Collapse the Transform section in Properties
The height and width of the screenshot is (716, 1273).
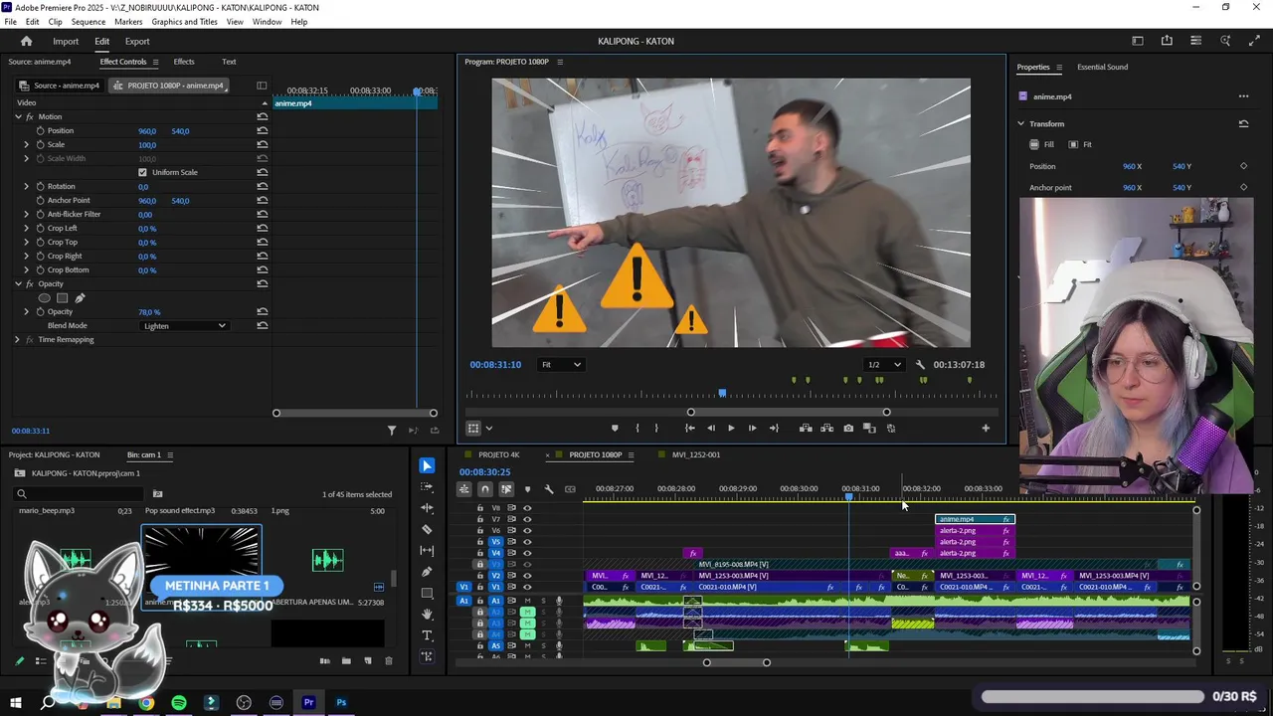[1020, 123]
